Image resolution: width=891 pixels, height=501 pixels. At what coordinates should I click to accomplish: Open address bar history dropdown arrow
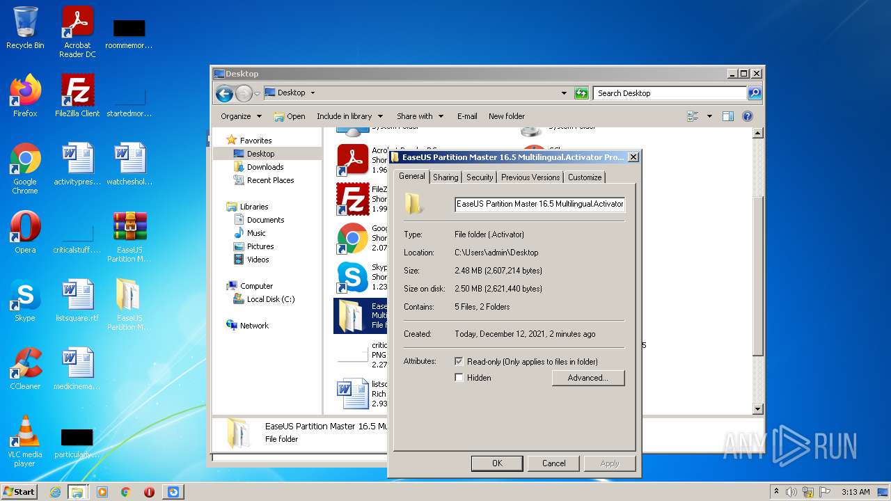coord(564,93)
